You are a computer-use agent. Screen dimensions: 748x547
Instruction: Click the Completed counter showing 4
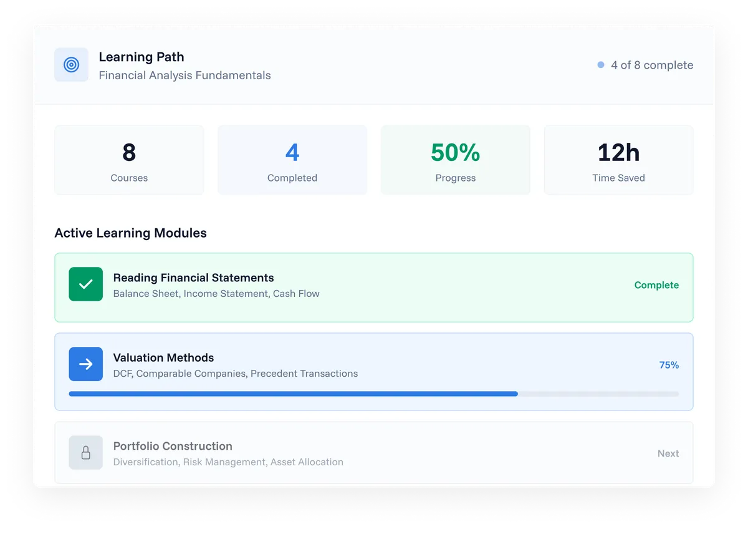click(x=292, y=152)
